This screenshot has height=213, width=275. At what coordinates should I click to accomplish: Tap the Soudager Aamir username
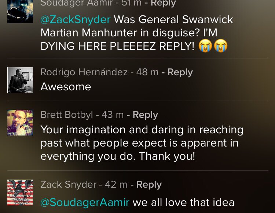click(x=77, y=3)
